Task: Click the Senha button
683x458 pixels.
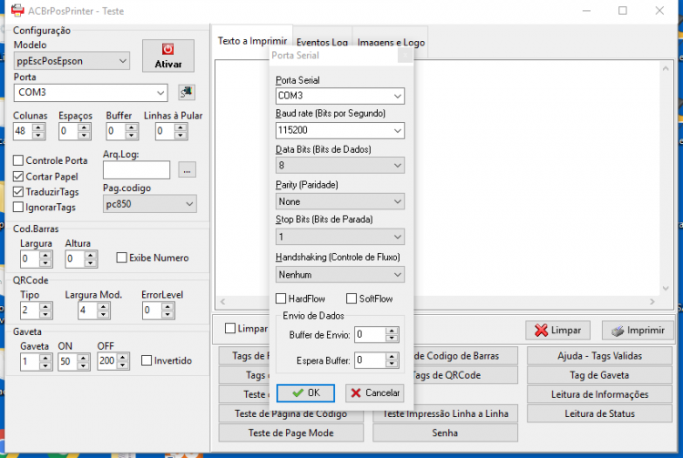Action: [x=445, y=433]
